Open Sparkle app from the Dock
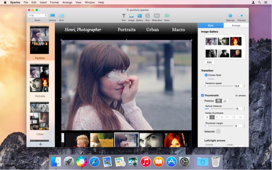Screen dimensions: 272x170 tap(81, 162)
